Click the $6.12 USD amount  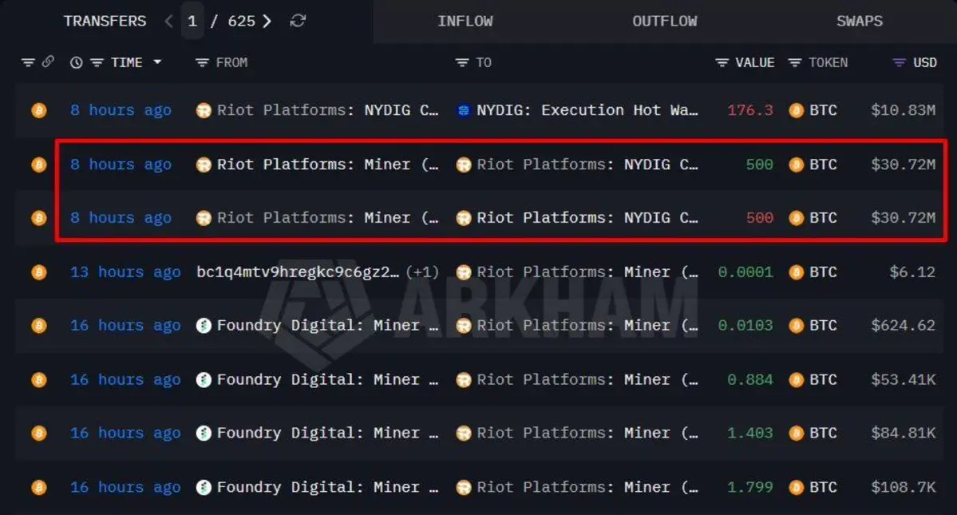912,272
